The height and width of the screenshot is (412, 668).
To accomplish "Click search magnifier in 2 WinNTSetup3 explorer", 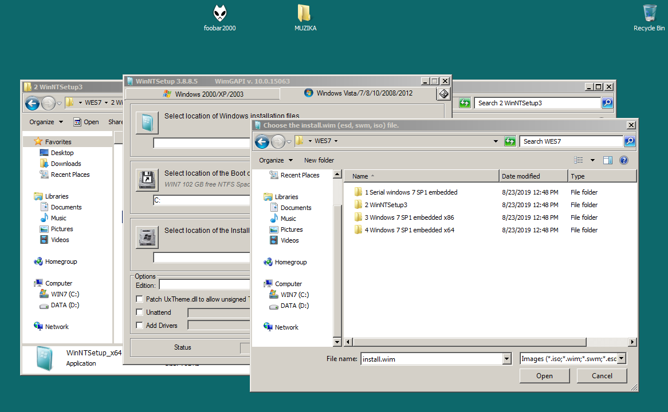I will pyautogui.click(x=607, y=103).
